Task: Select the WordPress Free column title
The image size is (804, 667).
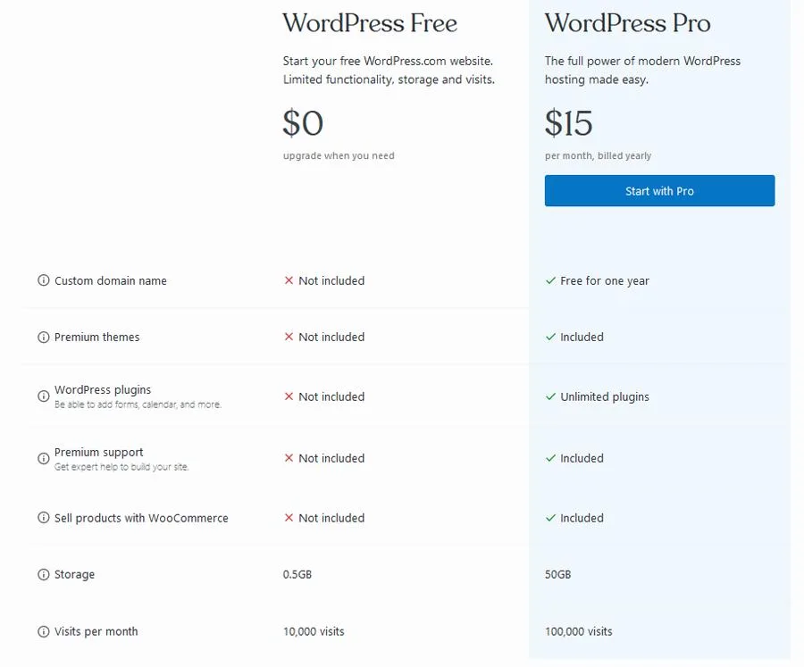Action: tap(369, 23)
